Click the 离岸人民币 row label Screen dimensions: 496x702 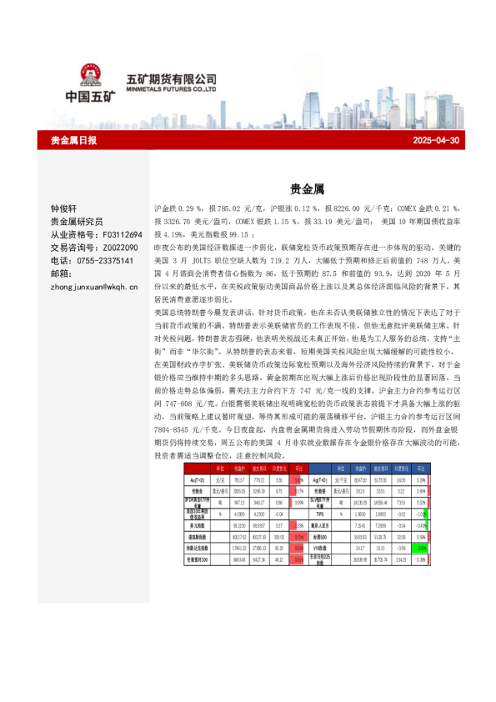[320, 525]
